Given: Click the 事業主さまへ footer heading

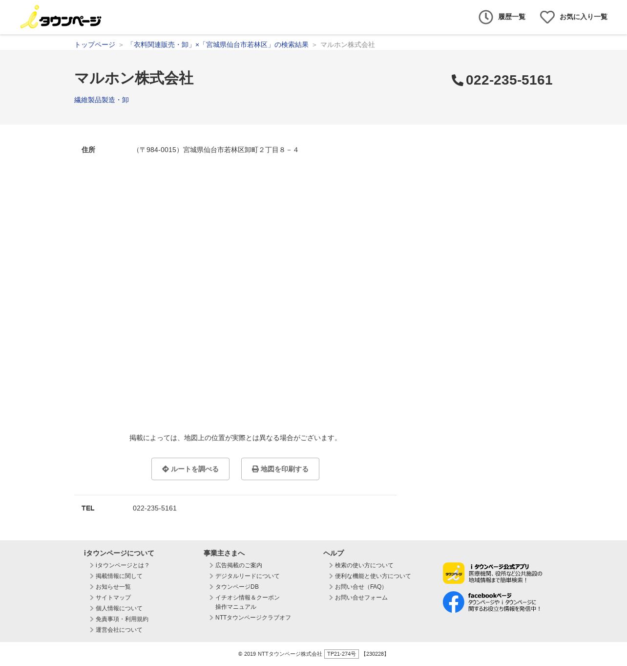Looking at the screenshot, I should click(x=224, y=553).
